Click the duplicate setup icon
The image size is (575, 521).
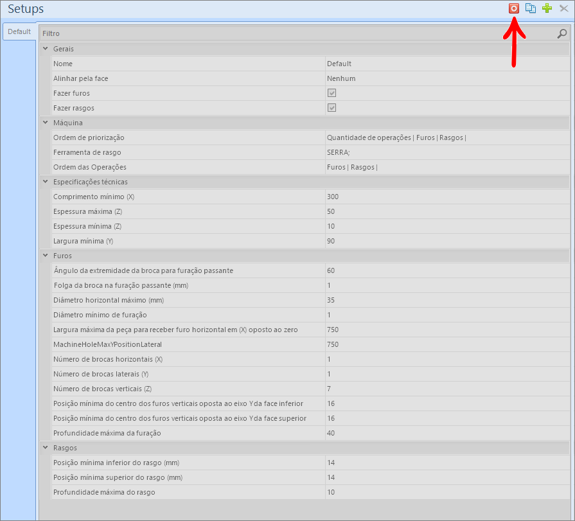[530, 8]
